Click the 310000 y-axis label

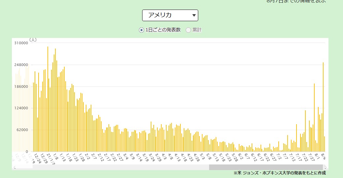[21, 43]
